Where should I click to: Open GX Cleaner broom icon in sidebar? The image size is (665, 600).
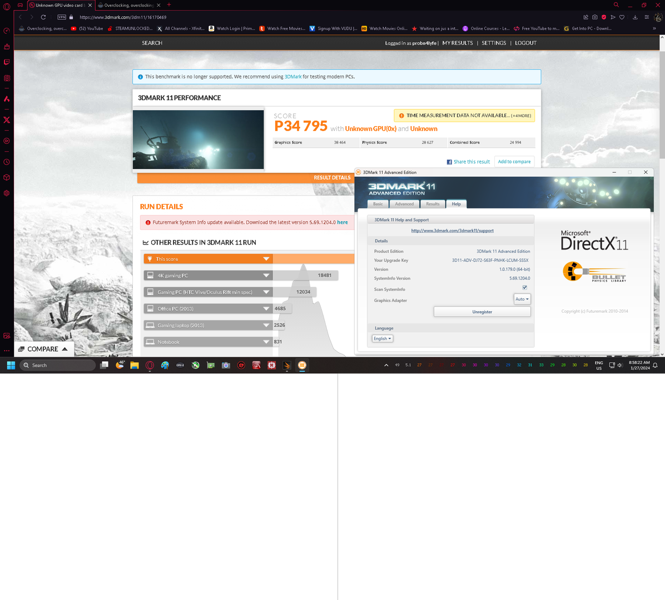[x=7, y=47]
